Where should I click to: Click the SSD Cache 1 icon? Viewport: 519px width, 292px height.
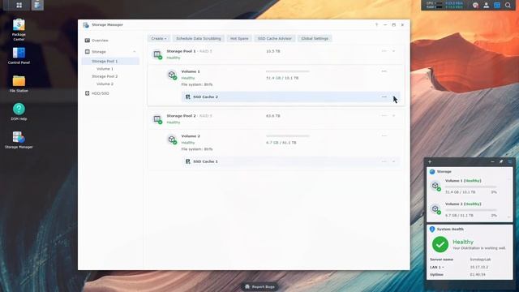click(187, 161)
